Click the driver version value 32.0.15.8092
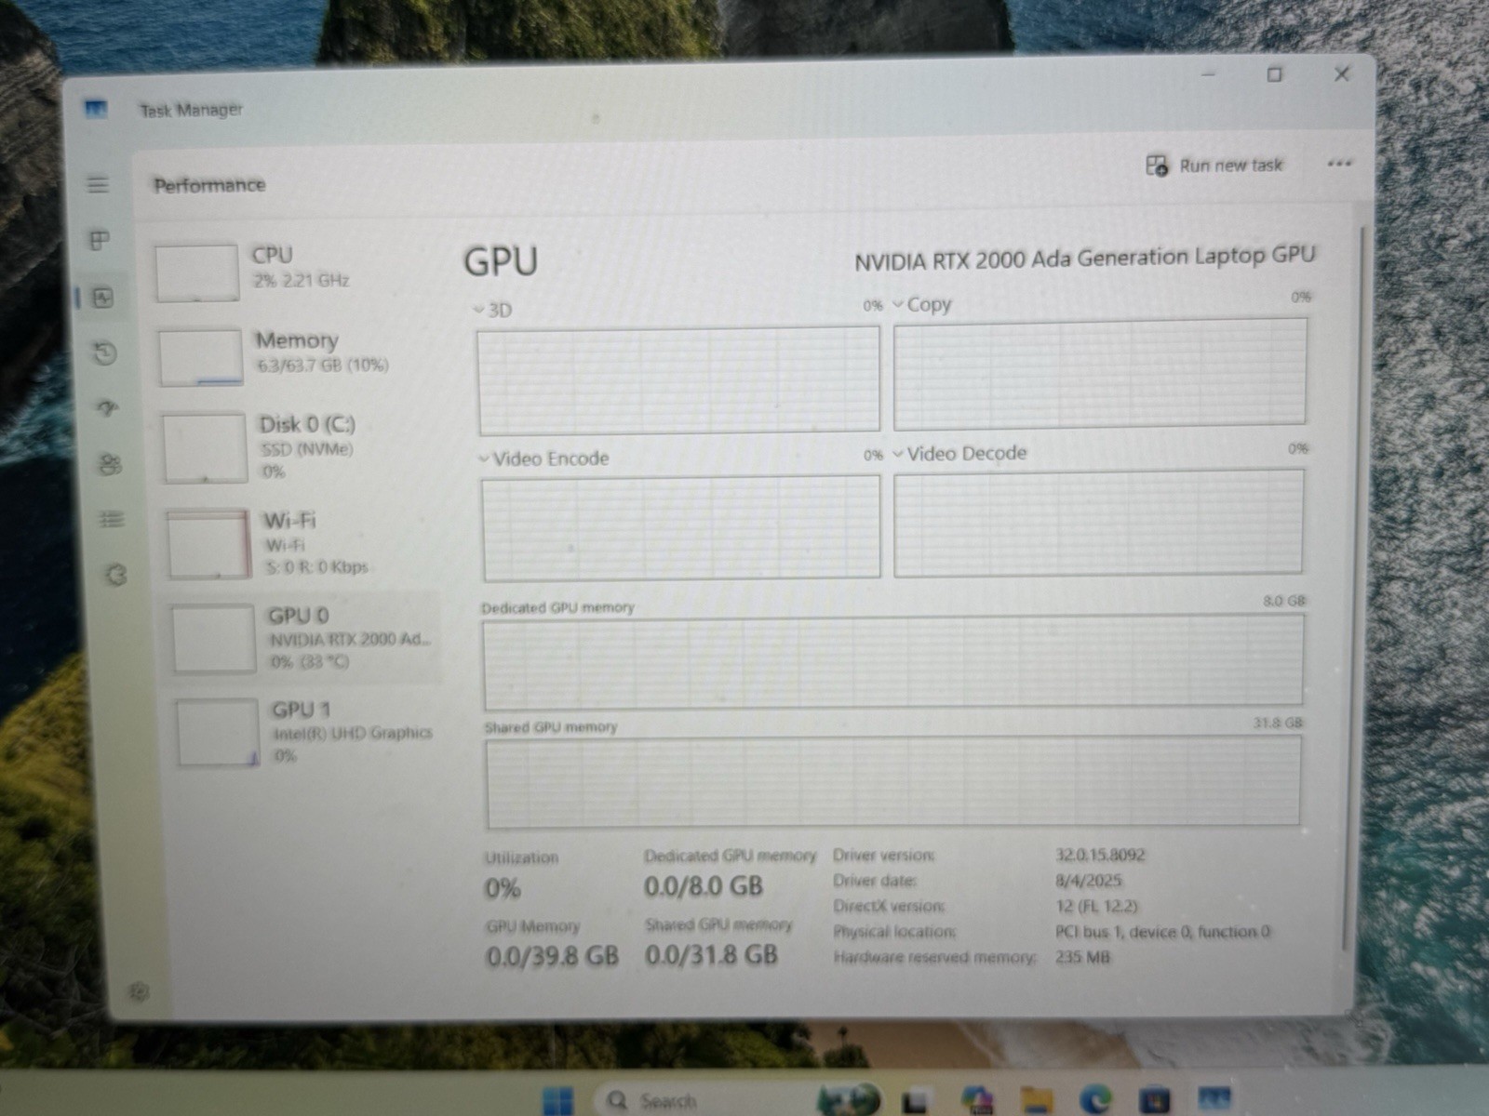Image resolution: width=1489 pixels, height=1116 pixels. 1100,855
